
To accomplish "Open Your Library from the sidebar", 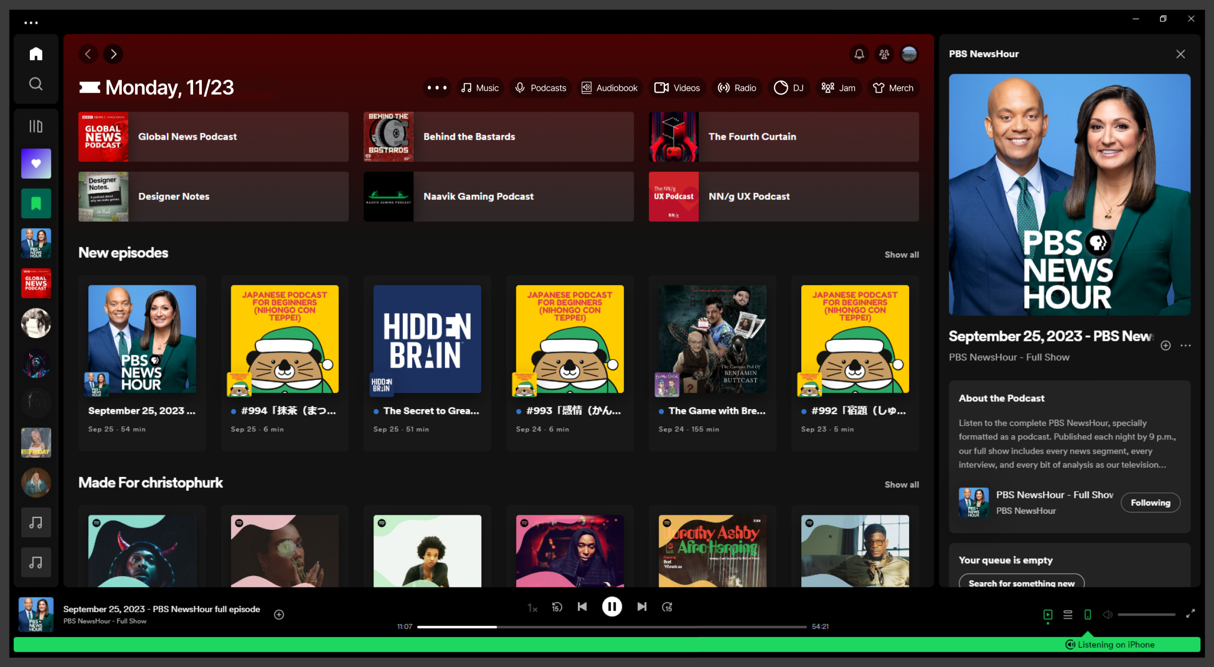I will [x=36, y=126].
